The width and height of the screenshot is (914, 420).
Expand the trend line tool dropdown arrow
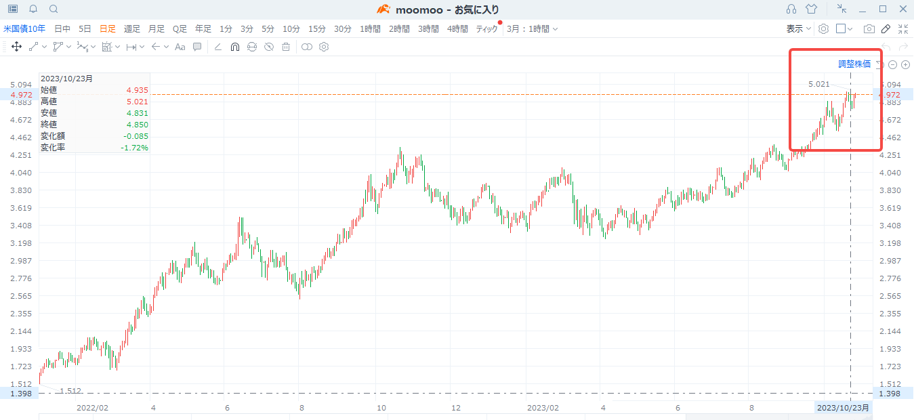[44, 47]
